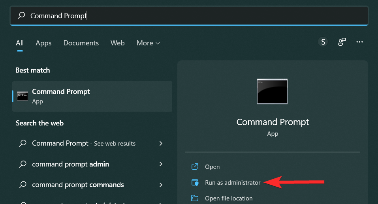Screen dimensions: 378x204
Task: Choose Run as administrator
Action: [233, 183]
